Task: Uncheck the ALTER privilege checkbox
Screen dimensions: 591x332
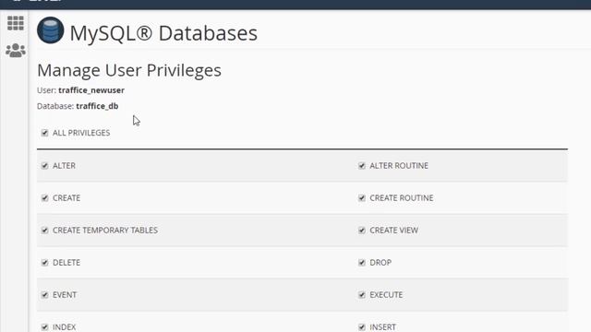Action: point(45,166)
